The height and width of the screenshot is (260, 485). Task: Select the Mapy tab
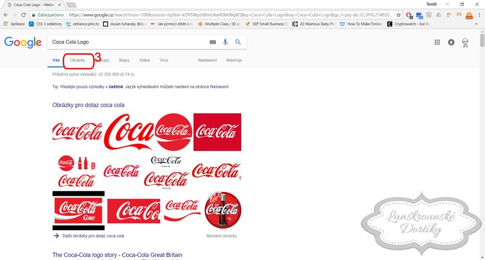coord(124,61)
